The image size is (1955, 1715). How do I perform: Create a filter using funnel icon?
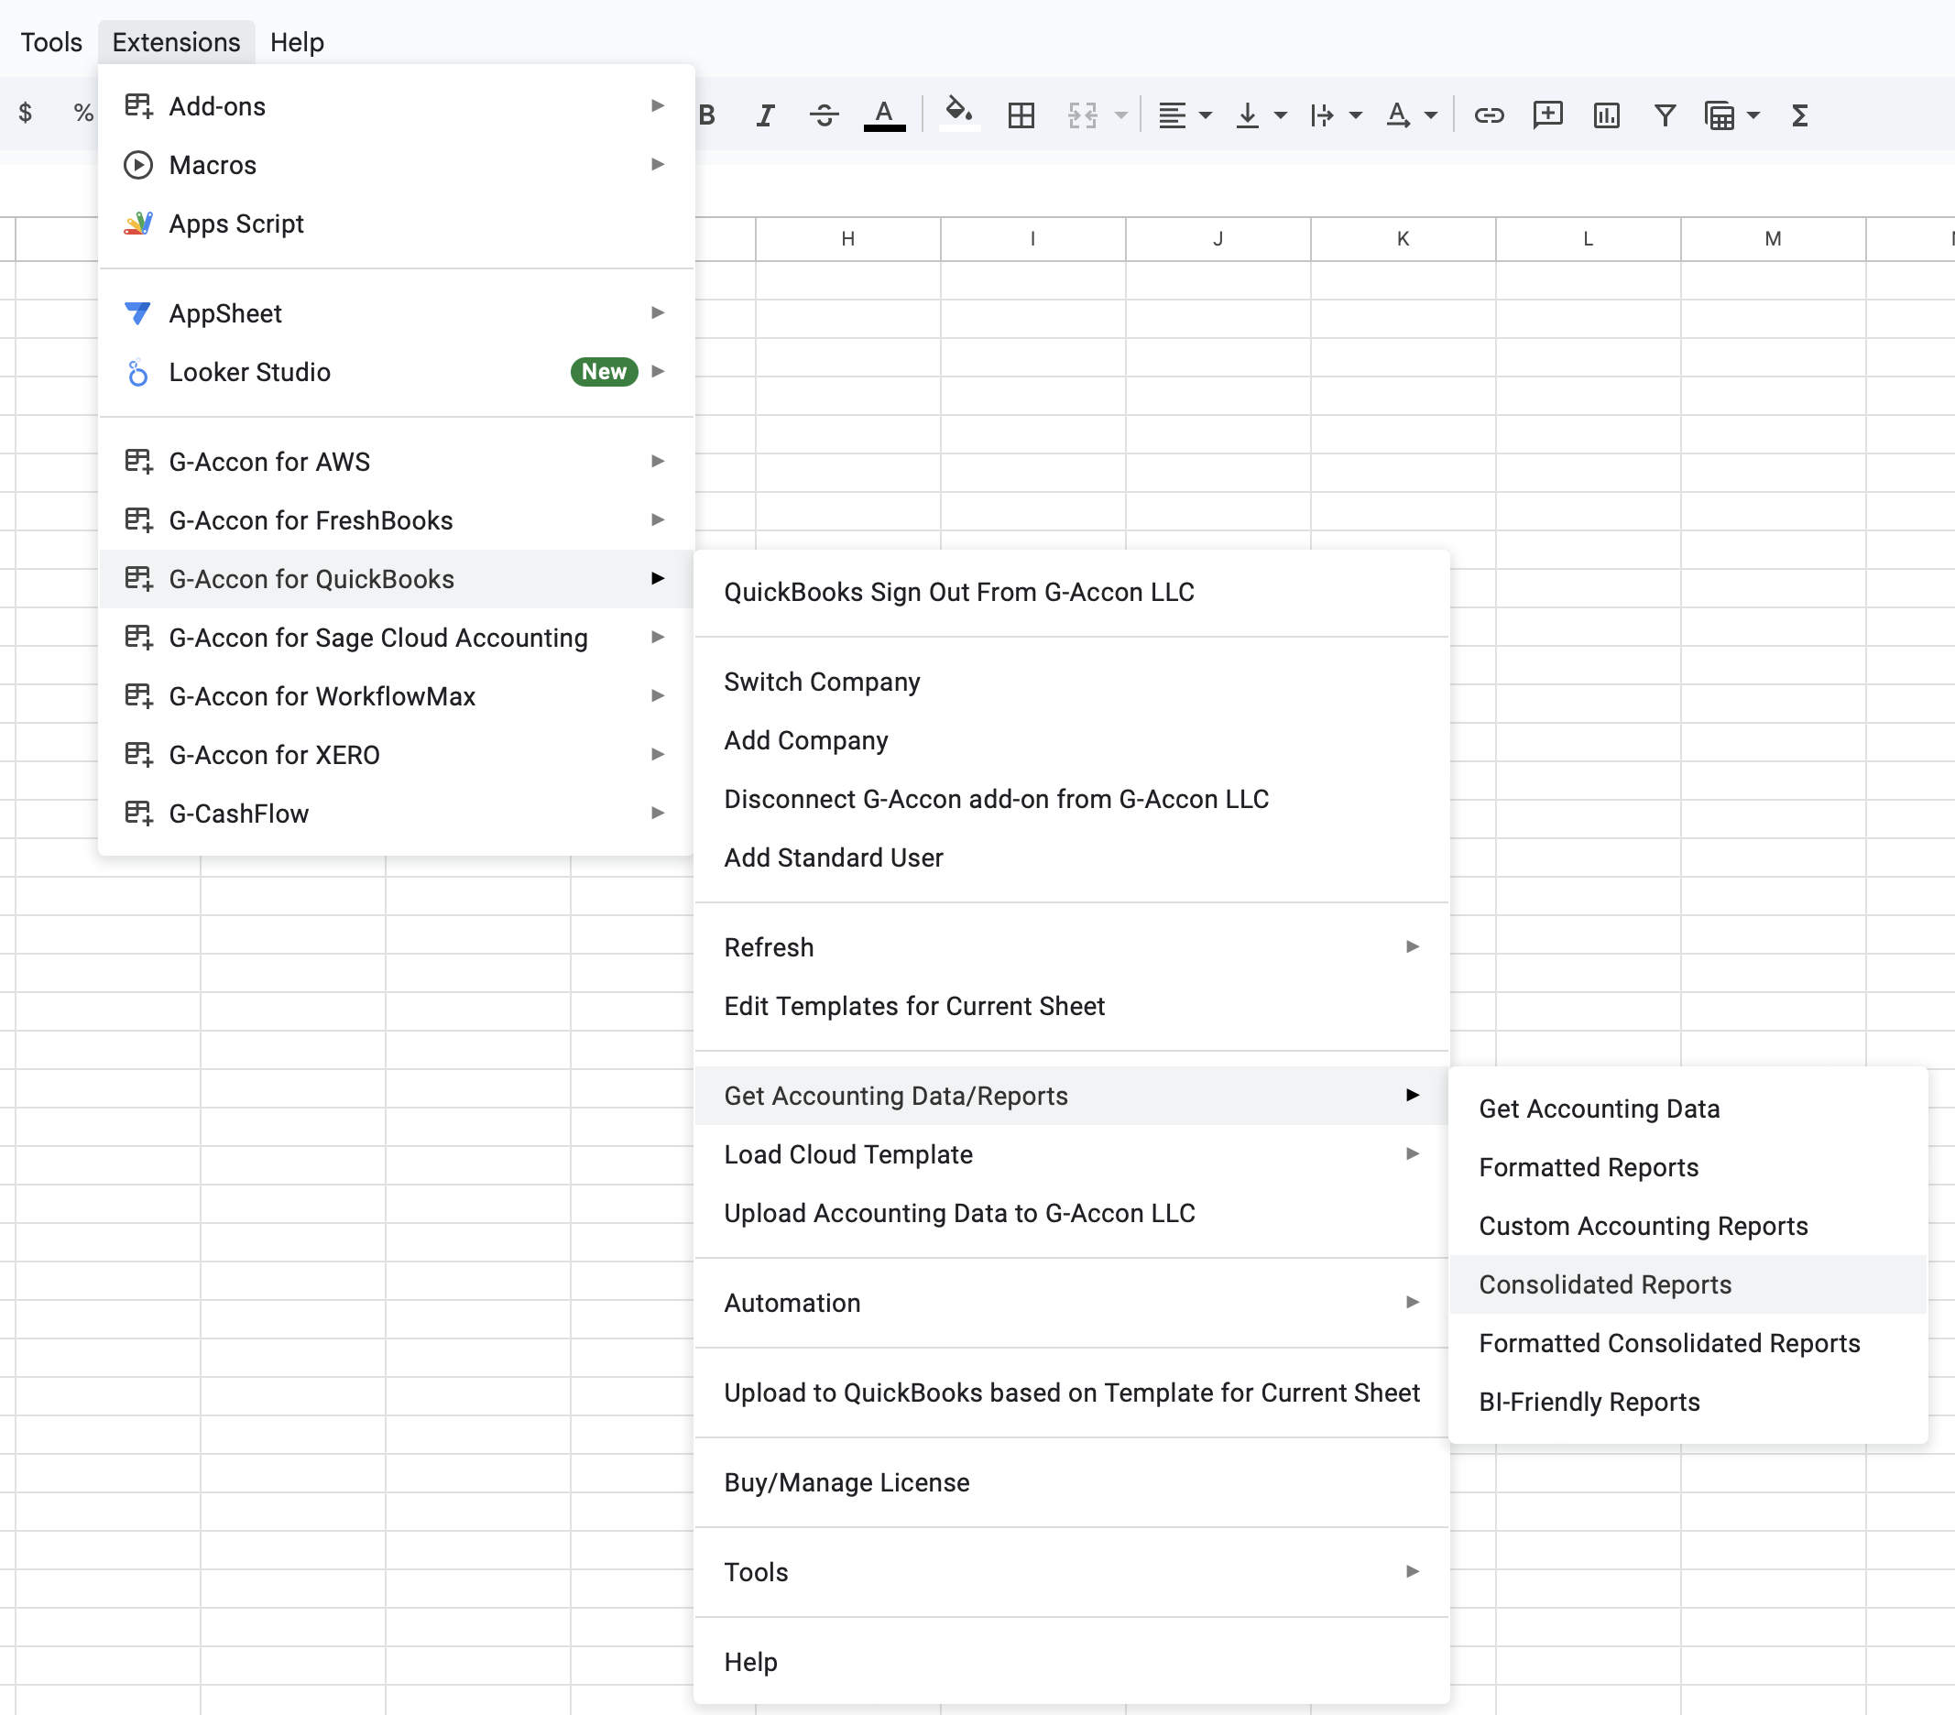pyautogui.click(x=1665, y=115)
